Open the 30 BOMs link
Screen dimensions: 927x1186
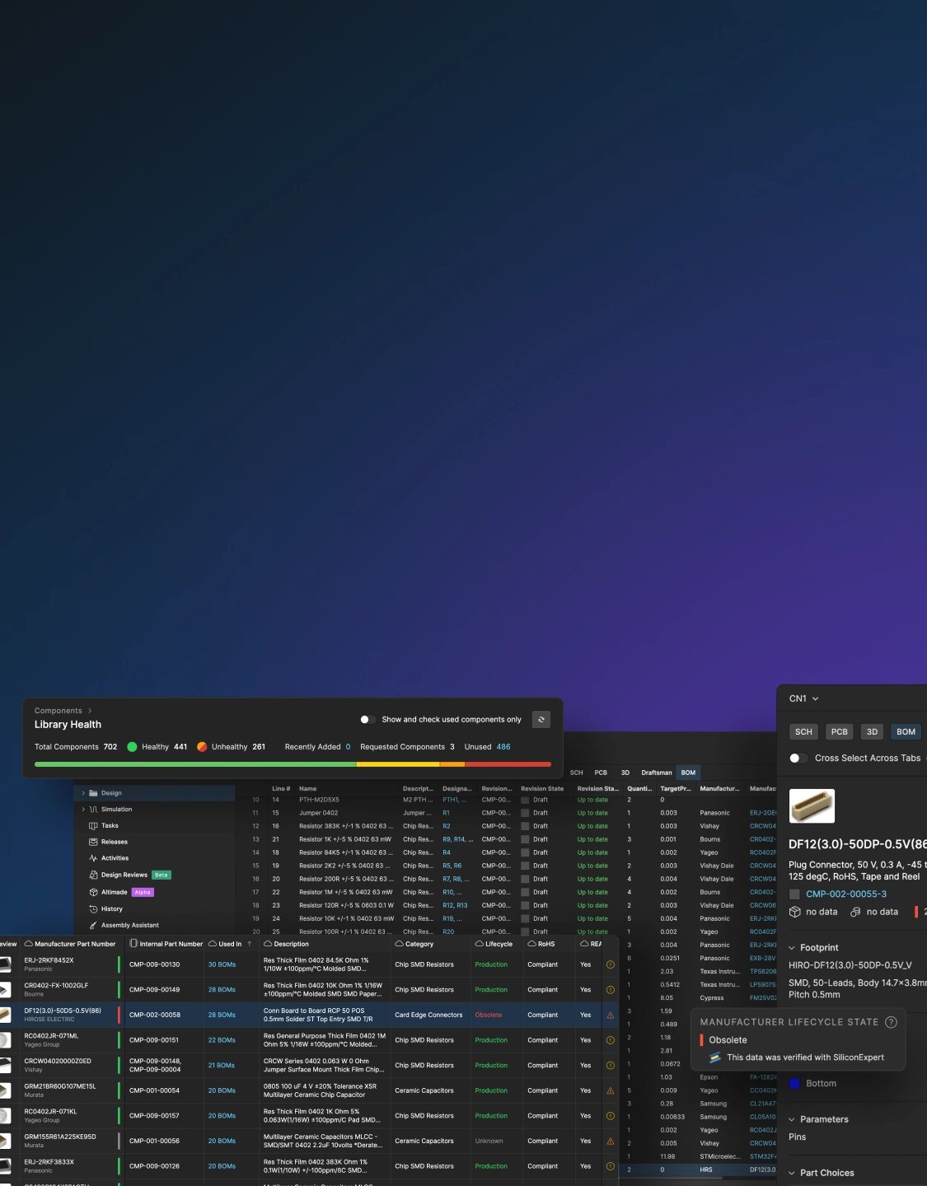pos(222,964)
